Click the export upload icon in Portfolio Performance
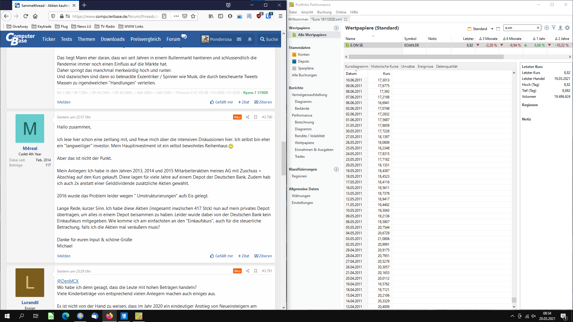This screenshot has width=573, height=322. [x=560, y=28]
